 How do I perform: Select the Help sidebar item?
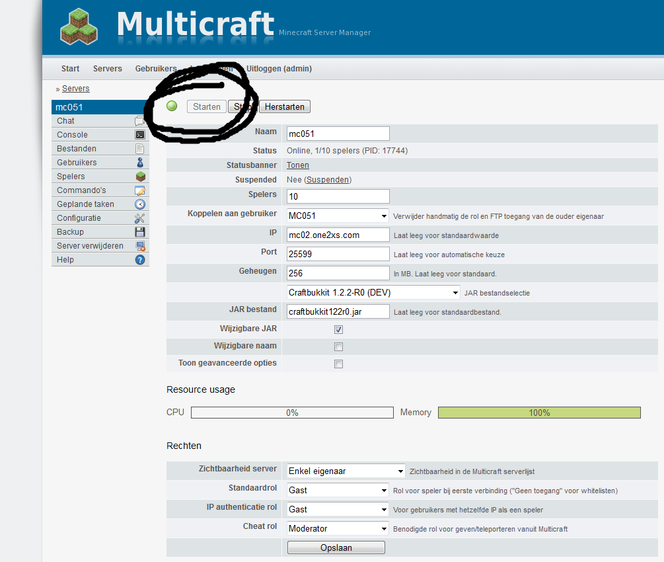coord(100,260)
